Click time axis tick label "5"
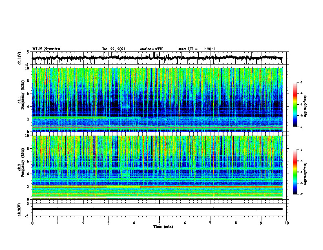Screen dimensions: 323x250 159,223
